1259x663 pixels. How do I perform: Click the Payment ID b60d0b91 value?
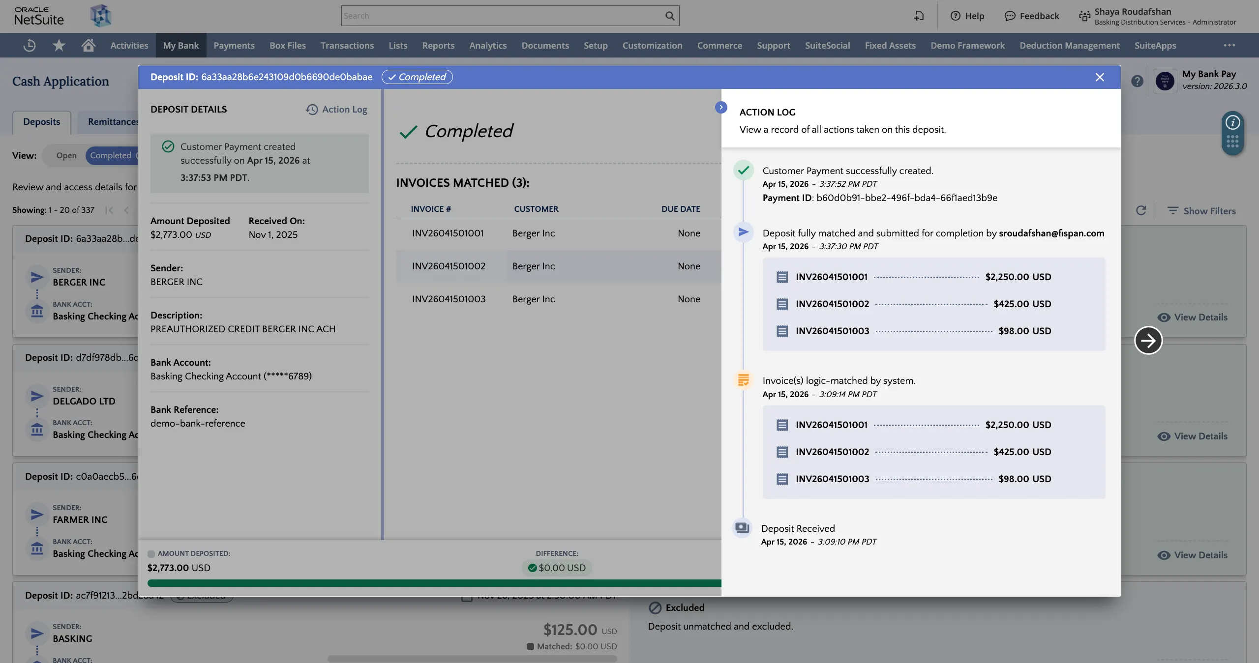click(x=907, y=198)
